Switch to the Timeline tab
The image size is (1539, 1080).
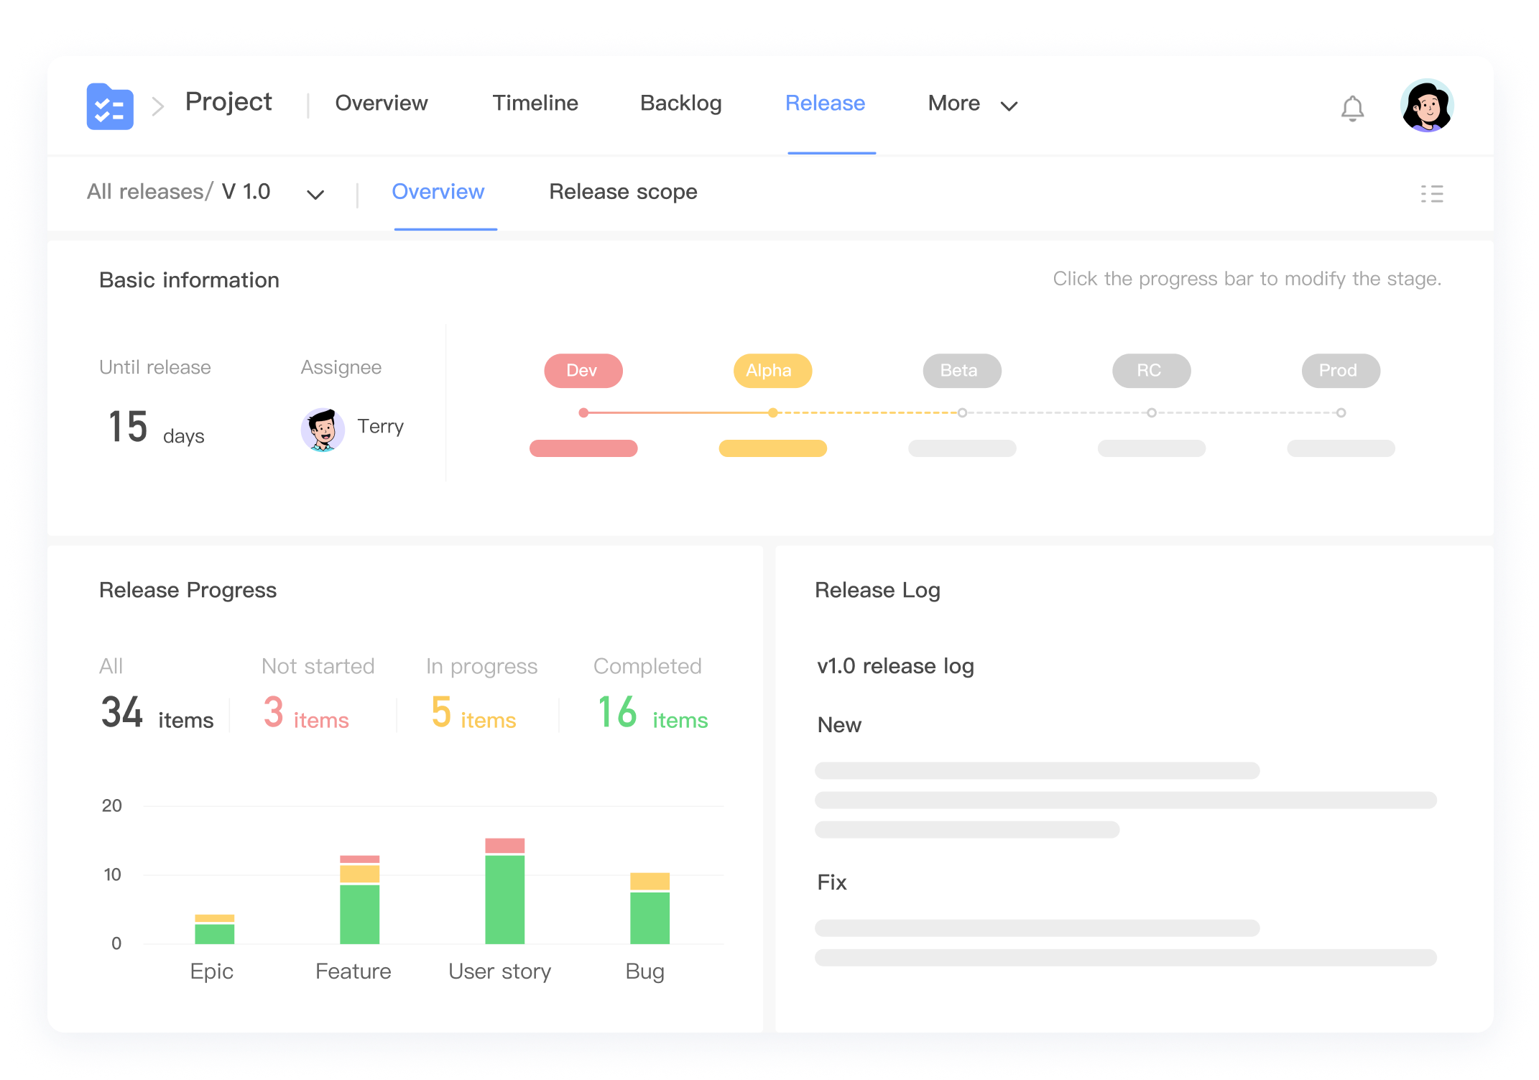tap(535, 103)
